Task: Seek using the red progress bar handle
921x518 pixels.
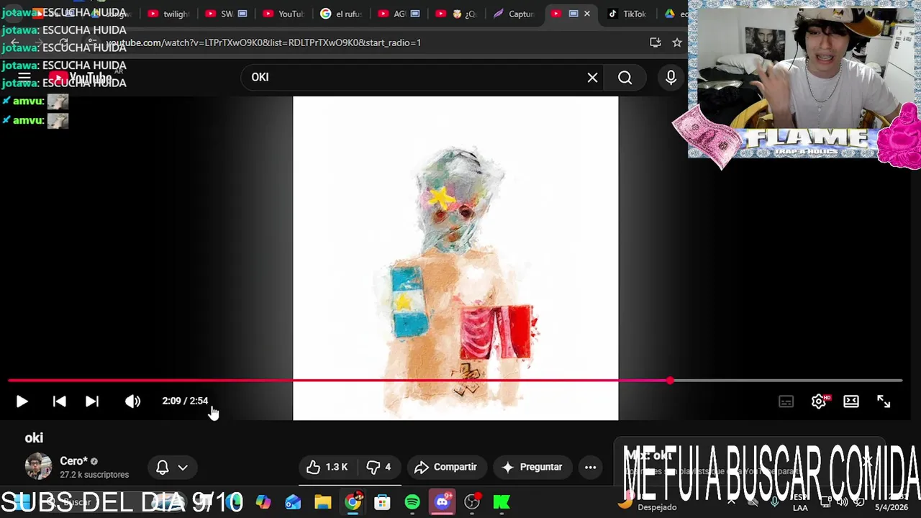Action: (x=670, y=380)
